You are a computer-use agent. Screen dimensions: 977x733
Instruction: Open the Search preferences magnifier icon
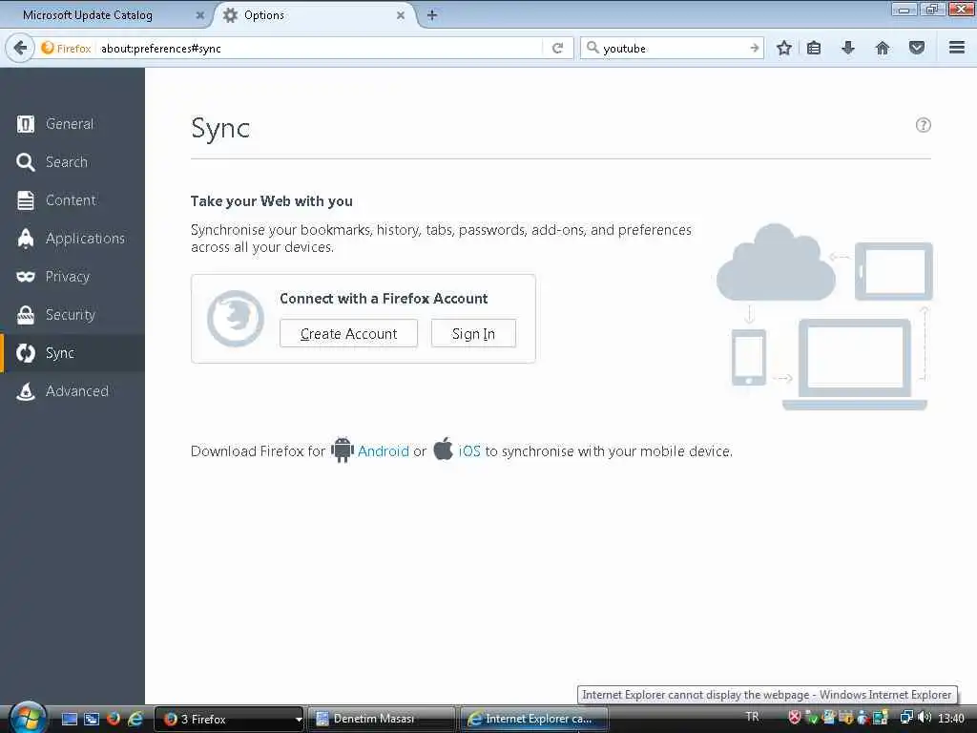[x=26, y=162]
